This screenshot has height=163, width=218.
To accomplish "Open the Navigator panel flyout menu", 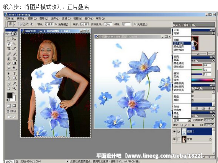I will 213,33.
